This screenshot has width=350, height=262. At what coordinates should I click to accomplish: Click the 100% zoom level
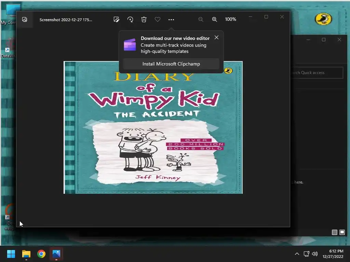(230, 19)
